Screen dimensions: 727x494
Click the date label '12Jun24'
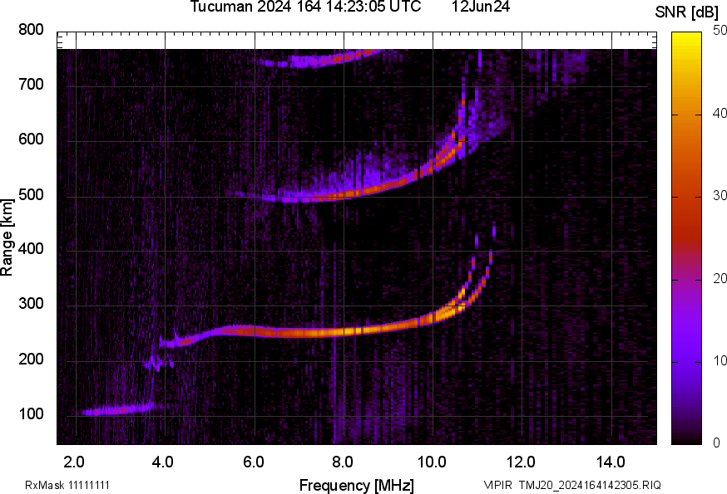481,7
